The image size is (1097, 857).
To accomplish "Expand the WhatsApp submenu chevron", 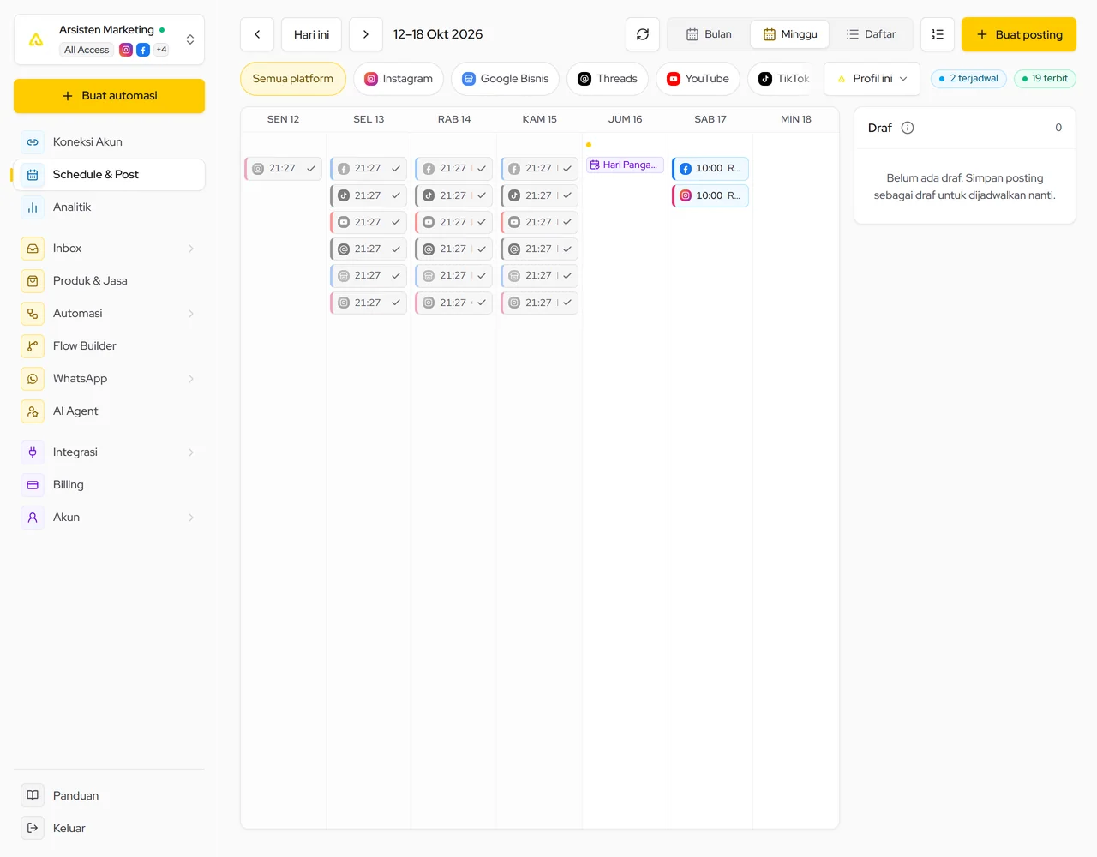I will (x=191, y=379).
